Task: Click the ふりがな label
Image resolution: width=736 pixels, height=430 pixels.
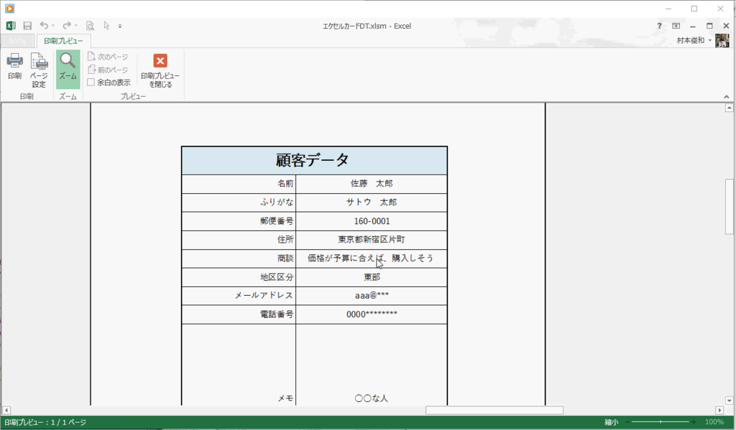Action: click(x=277, y=202)
